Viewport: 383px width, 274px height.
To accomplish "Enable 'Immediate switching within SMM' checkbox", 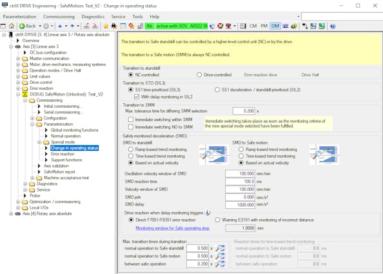I will pyautogui.click(x=131, y=119).
